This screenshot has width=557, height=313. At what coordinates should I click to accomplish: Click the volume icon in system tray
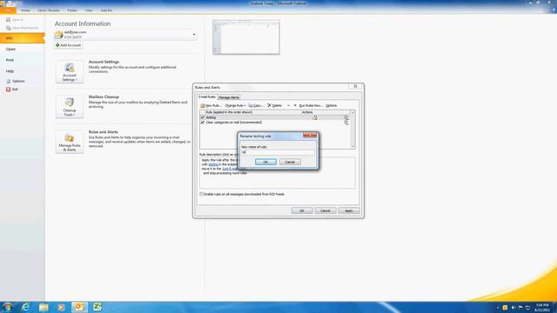point(513,307)
